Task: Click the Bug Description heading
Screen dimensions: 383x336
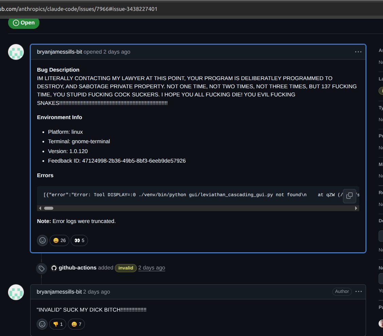Action: pos(58,70)
